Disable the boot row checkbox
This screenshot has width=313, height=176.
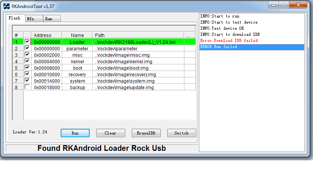(x=27, y=67)
